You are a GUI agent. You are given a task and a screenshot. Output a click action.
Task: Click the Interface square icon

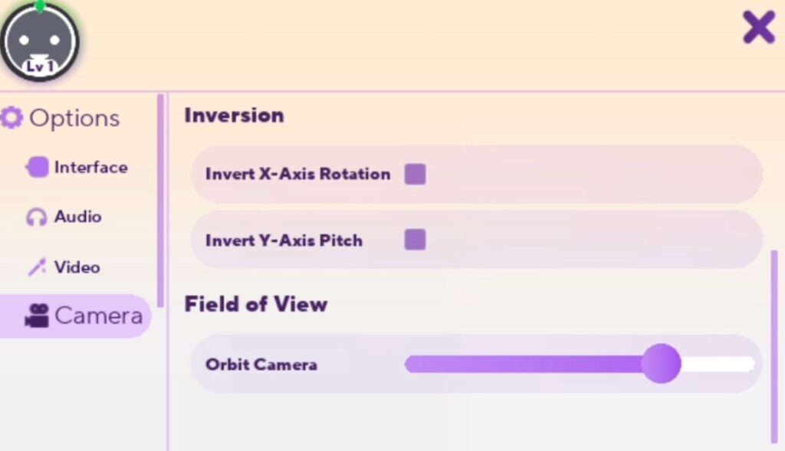point(37,167)
